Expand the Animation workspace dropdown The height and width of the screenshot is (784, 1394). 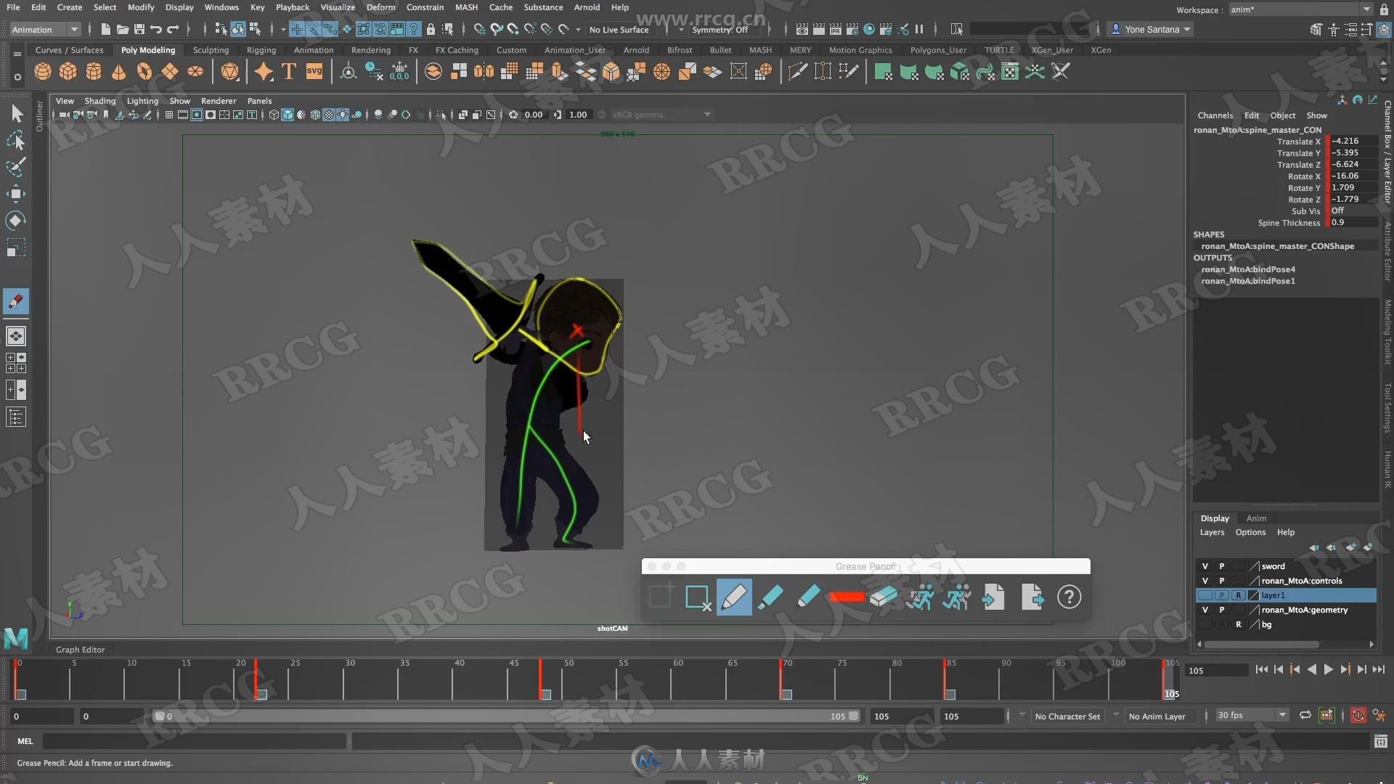pyautogui.click(x=73, y=29)
